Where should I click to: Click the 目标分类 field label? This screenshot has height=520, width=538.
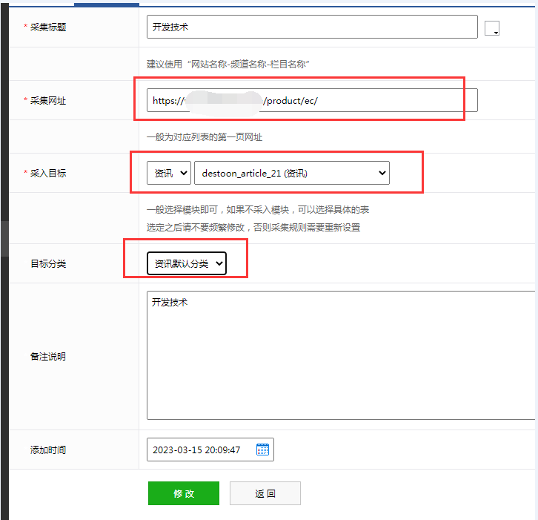(48, 263)
